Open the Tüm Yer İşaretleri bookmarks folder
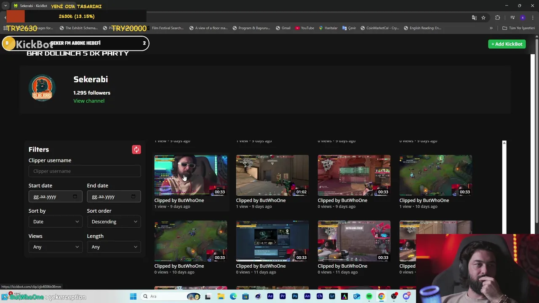539x303 pixels. point(518,28)
